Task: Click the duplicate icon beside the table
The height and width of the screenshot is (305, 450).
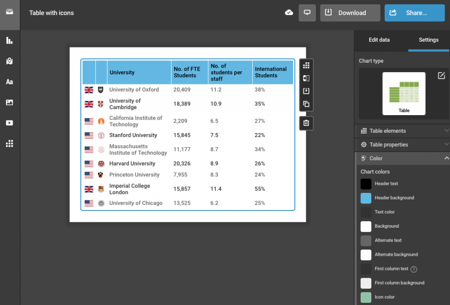Action: (x=306, y=104)
